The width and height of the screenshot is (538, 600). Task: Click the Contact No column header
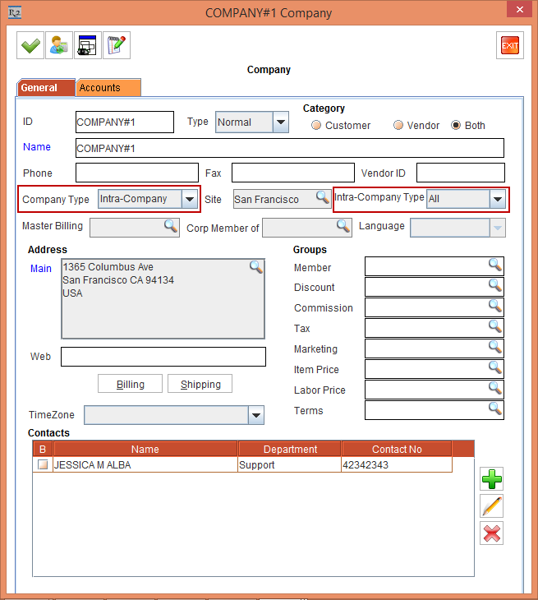(x=397, y=449)
